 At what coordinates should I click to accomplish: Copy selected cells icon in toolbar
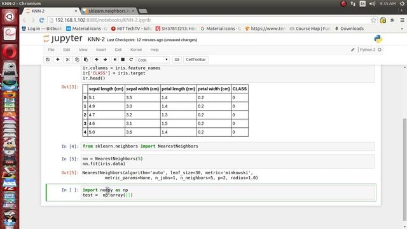pos(77,59)
